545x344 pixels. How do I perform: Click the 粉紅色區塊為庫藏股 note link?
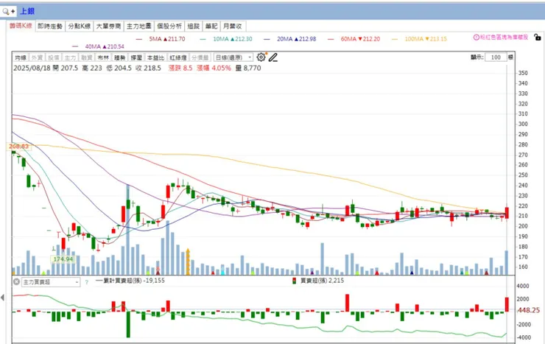point(504,37)
